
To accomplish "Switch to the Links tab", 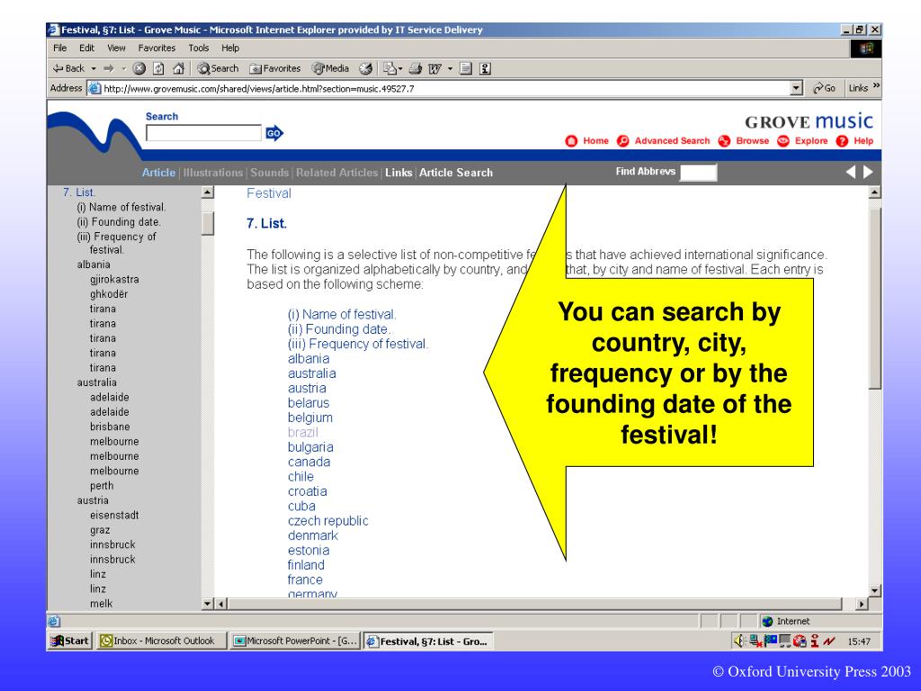I will click(398, 173).
